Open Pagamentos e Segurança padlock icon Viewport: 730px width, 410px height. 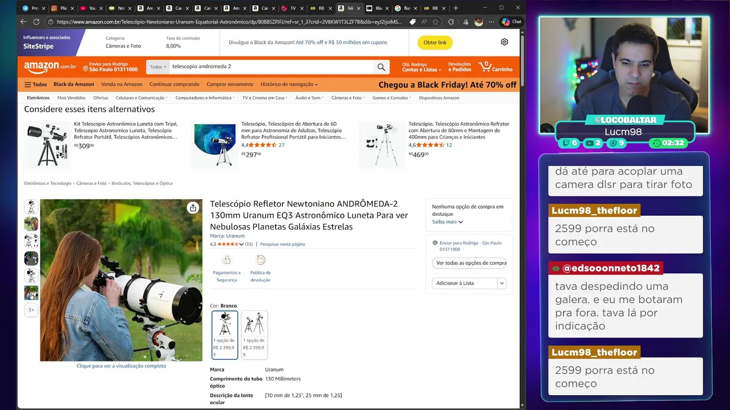(x=226, y=260)
